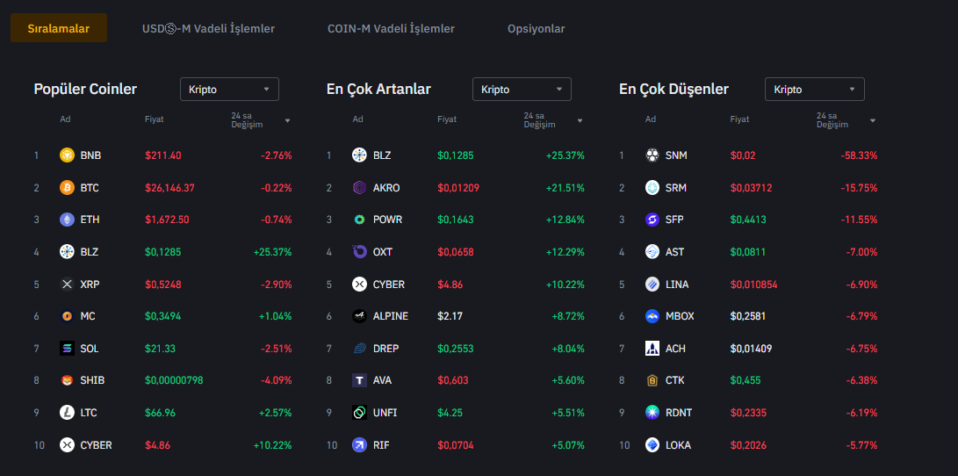The height and width of the screenshot is (476, 958).
Task: Click the SNM icon in En Çok Düşenler
Action: click(x=652, y=155)
